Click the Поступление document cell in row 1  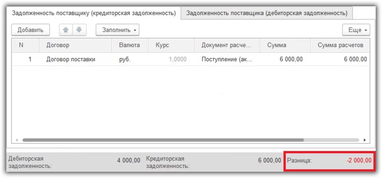(226, 59)
